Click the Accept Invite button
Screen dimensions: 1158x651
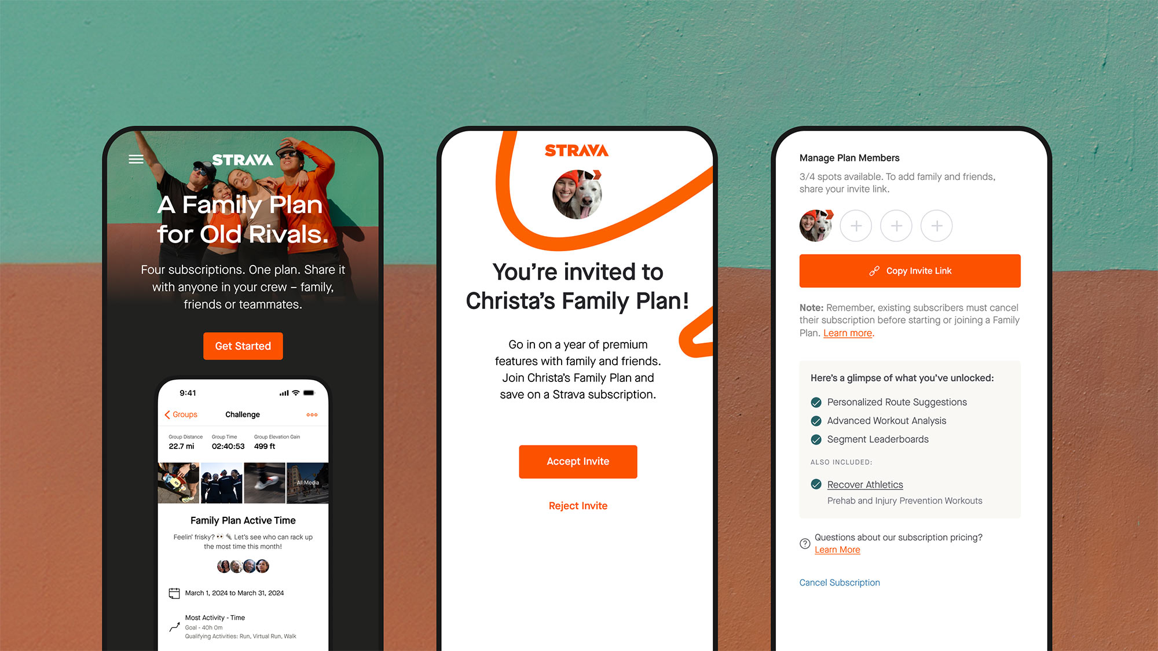(578, 461)
